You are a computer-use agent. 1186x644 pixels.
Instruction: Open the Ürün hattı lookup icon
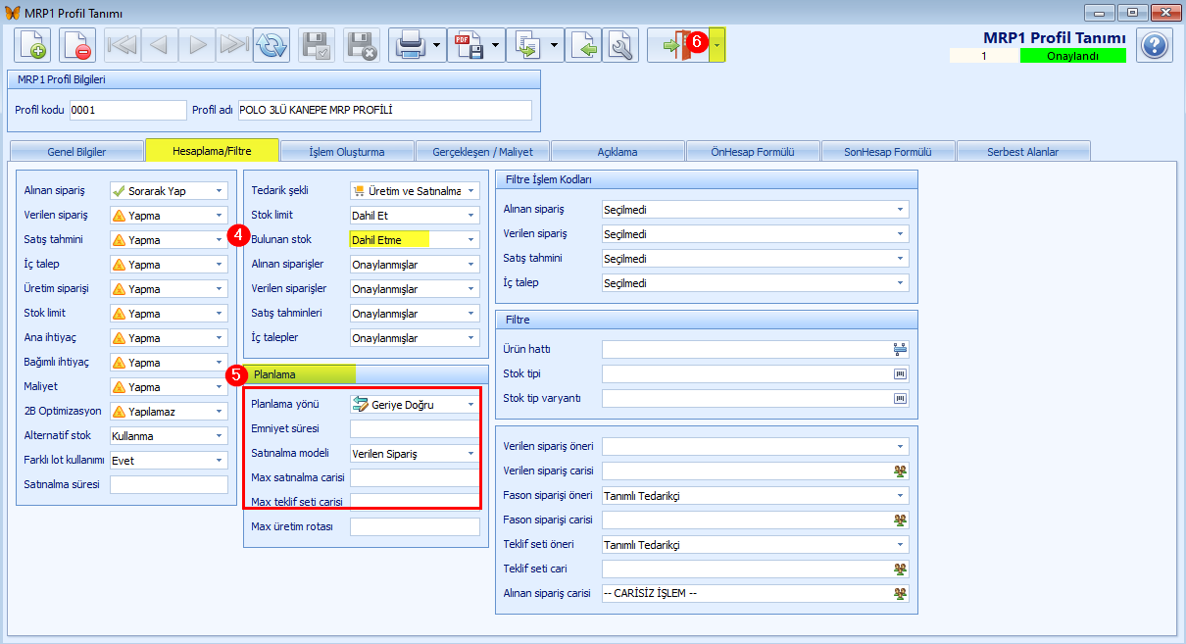pos(900,349)
